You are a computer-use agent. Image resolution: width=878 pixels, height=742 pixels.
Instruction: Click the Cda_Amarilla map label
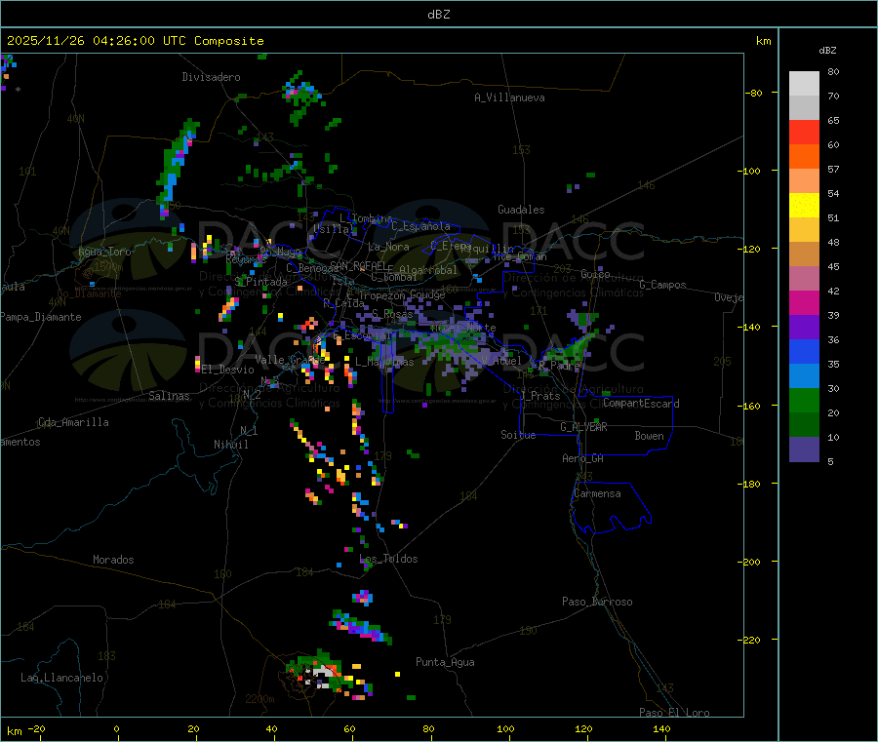click(73, 422)
